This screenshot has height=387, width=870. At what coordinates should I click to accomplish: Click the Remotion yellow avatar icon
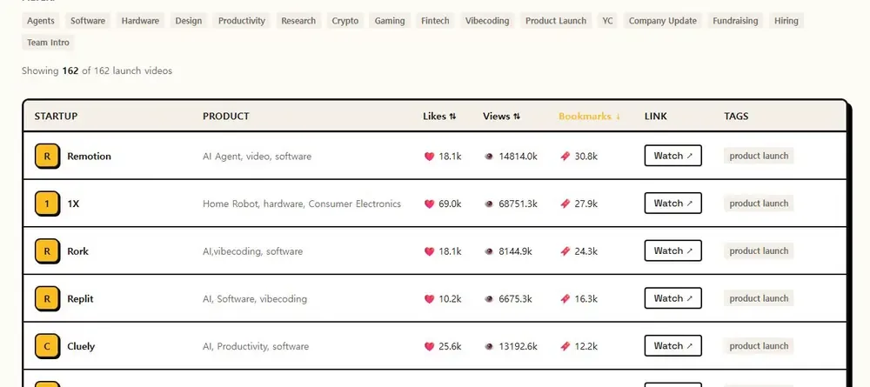(x=47, y=157)
